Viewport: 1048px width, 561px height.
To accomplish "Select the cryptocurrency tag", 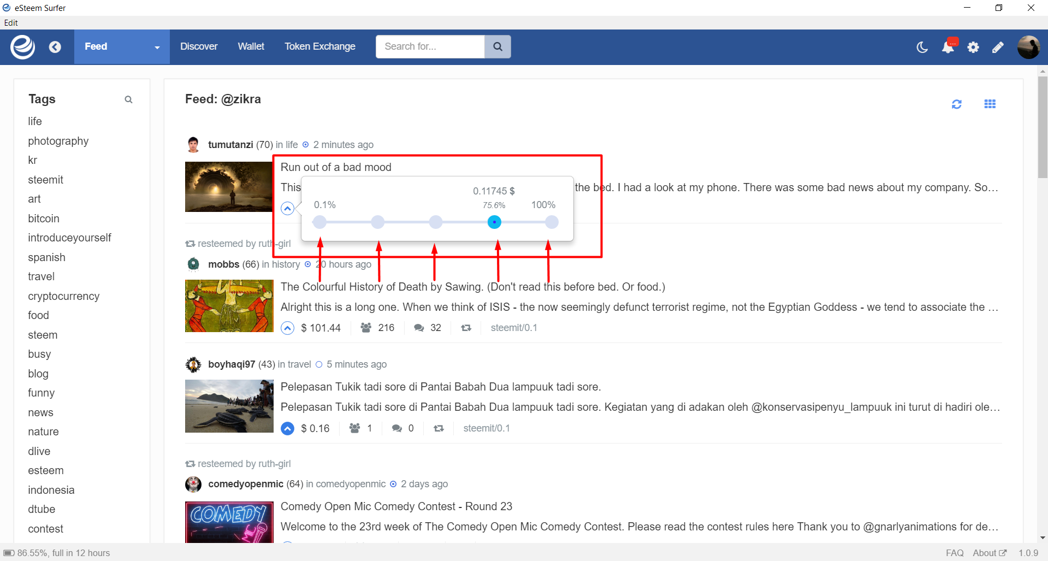I will click(64, 296).
